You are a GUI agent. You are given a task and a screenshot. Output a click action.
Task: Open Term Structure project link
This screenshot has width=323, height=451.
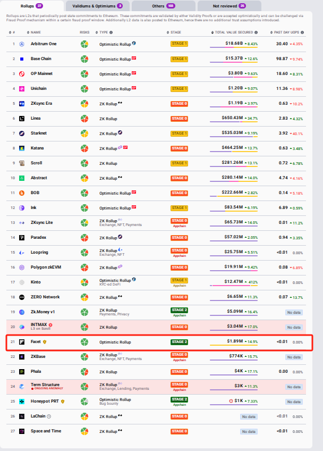[45, 385]
